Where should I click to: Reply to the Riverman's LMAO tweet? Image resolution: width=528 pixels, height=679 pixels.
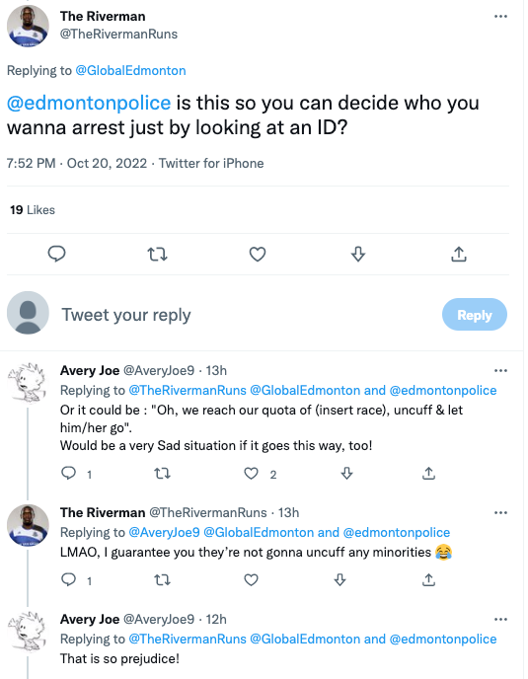[68, 580]
